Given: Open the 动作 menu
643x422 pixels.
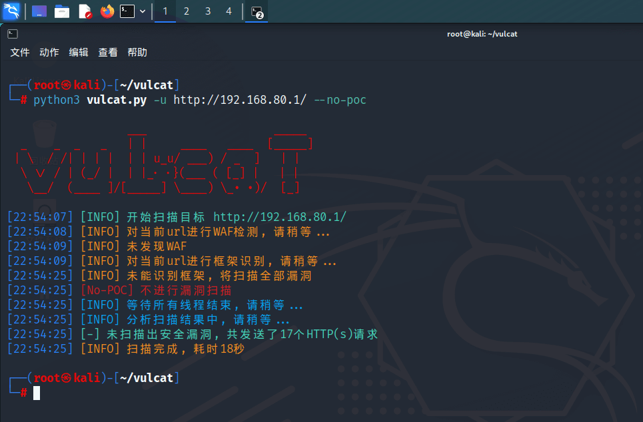Looking at the screenshot, I should coord(49,53).
